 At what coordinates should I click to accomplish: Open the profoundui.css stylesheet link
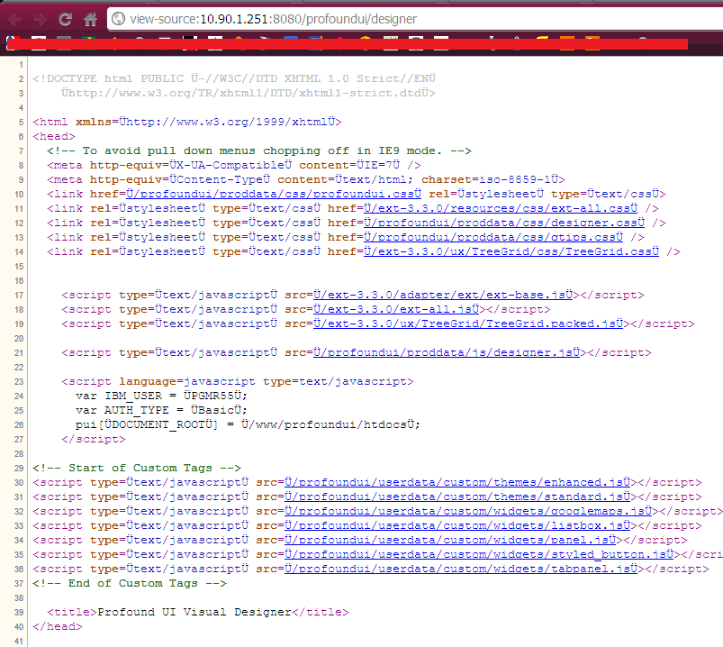[274, 194]
